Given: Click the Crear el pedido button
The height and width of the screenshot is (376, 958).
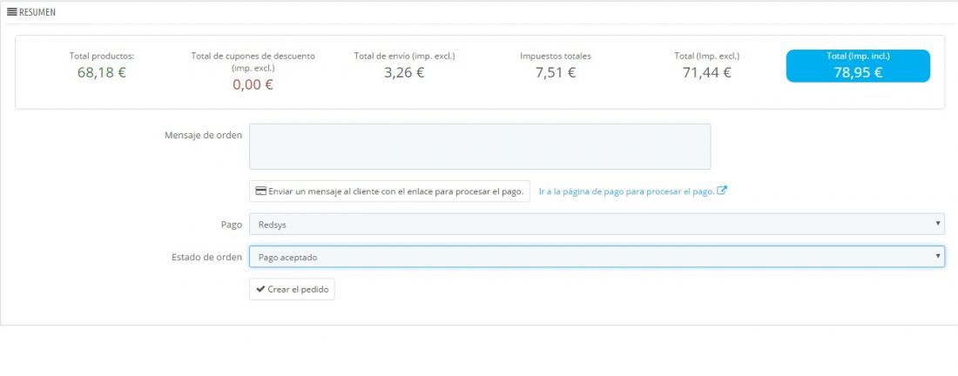Looking at the screenshot, I should pyautogui.click(x=292, y=289).
